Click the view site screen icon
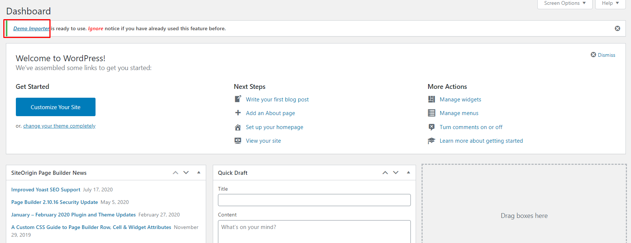 click(238, 140)
